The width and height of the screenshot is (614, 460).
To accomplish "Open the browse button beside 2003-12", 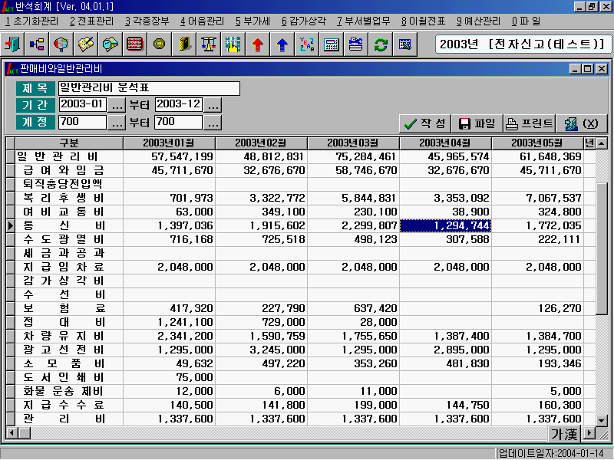I will point(213,105).
